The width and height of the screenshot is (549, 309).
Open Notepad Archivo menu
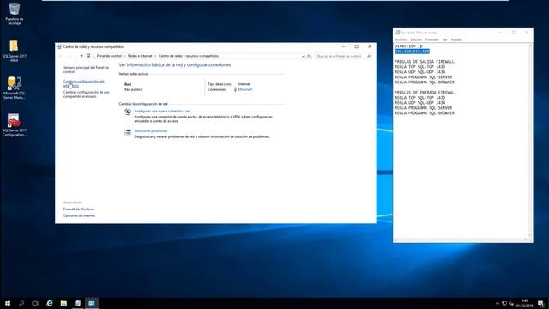401,40
